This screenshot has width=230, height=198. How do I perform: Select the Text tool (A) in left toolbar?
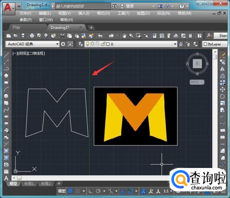click(x=6, y=178)
